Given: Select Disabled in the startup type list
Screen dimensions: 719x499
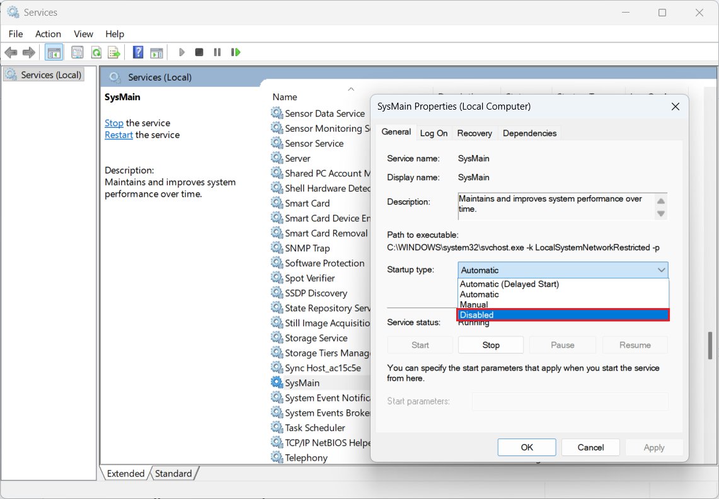Looking at the screenshot, I should (x=562, y=315).
